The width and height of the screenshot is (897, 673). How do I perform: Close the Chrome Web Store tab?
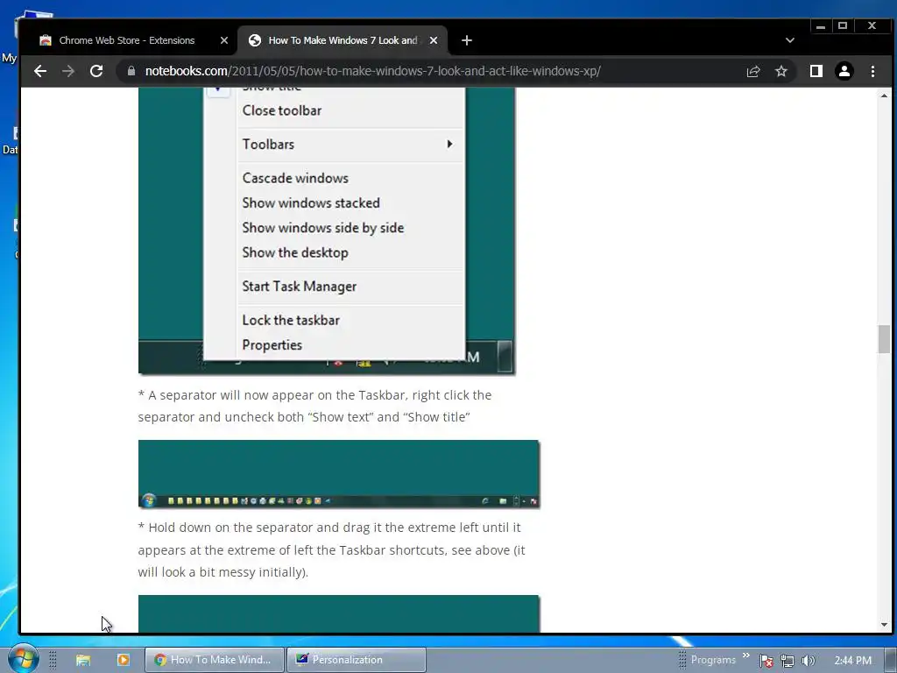tap(224, 40)
